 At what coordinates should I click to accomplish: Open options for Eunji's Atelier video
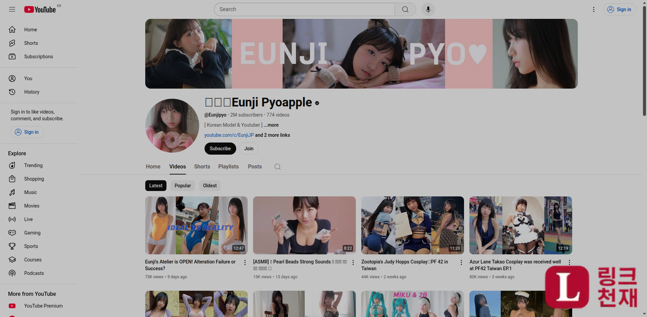click(x=245, y=262)
